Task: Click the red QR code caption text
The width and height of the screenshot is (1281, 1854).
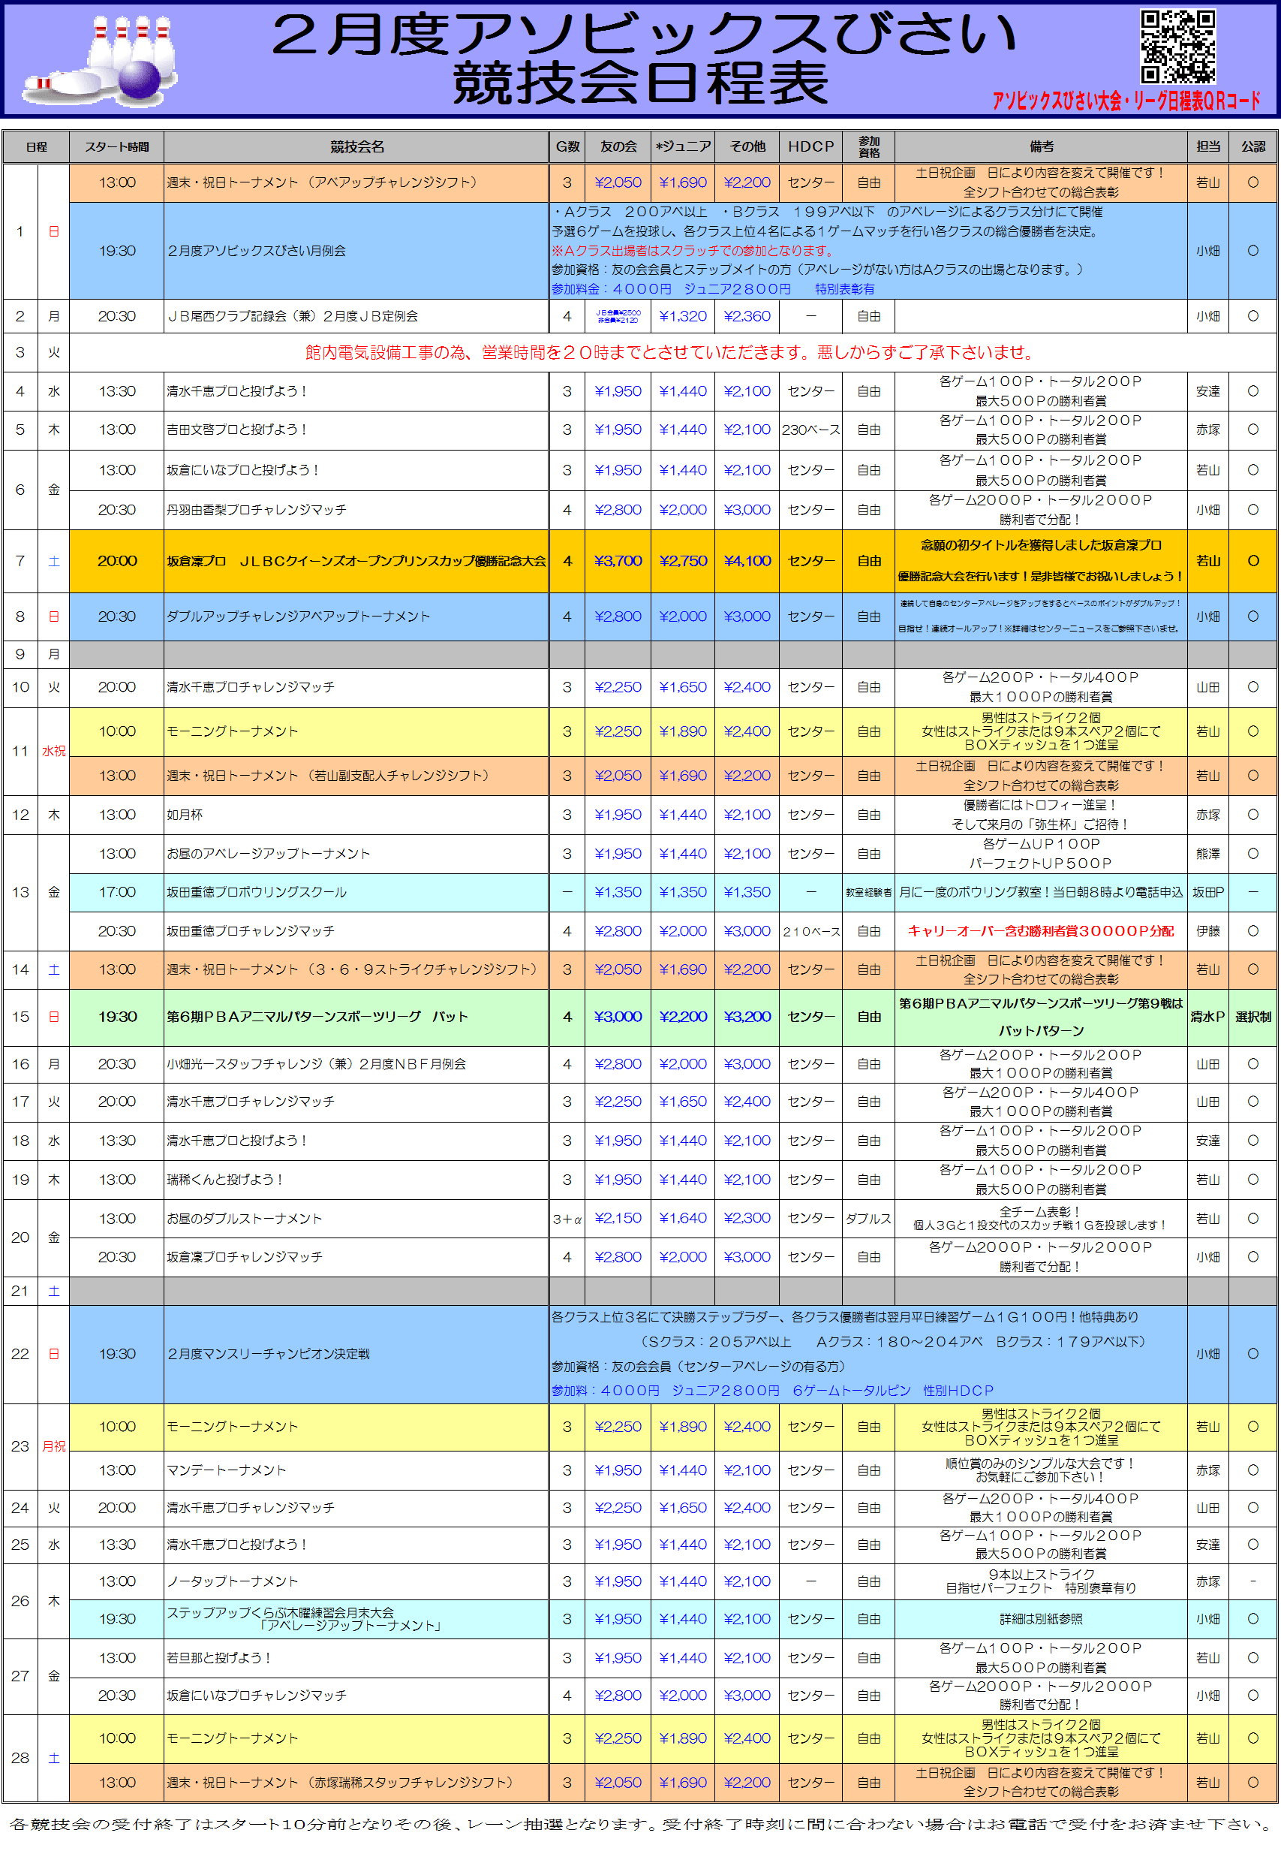Action: point(1126,101)
